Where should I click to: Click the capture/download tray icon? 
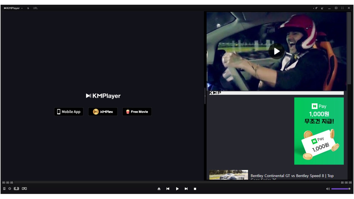point(16,188)
